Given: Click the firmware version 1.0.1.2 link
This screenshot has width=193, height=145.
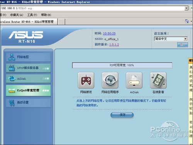Looking at the screenshot, I should [114, 44].
